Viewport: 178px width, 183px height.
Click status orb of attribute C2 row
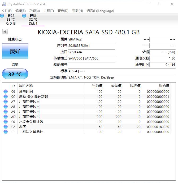pyautogui.click(x=6, y=127)
